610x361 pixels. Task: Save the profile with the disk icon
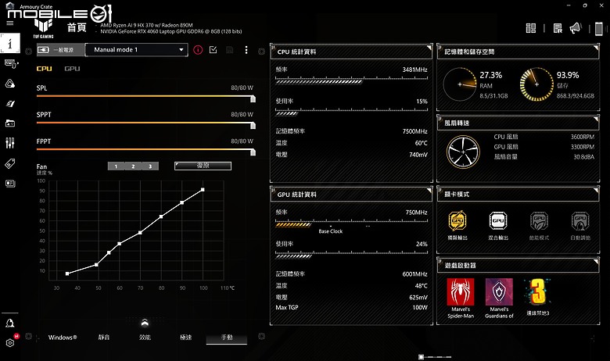pos(229,50)
